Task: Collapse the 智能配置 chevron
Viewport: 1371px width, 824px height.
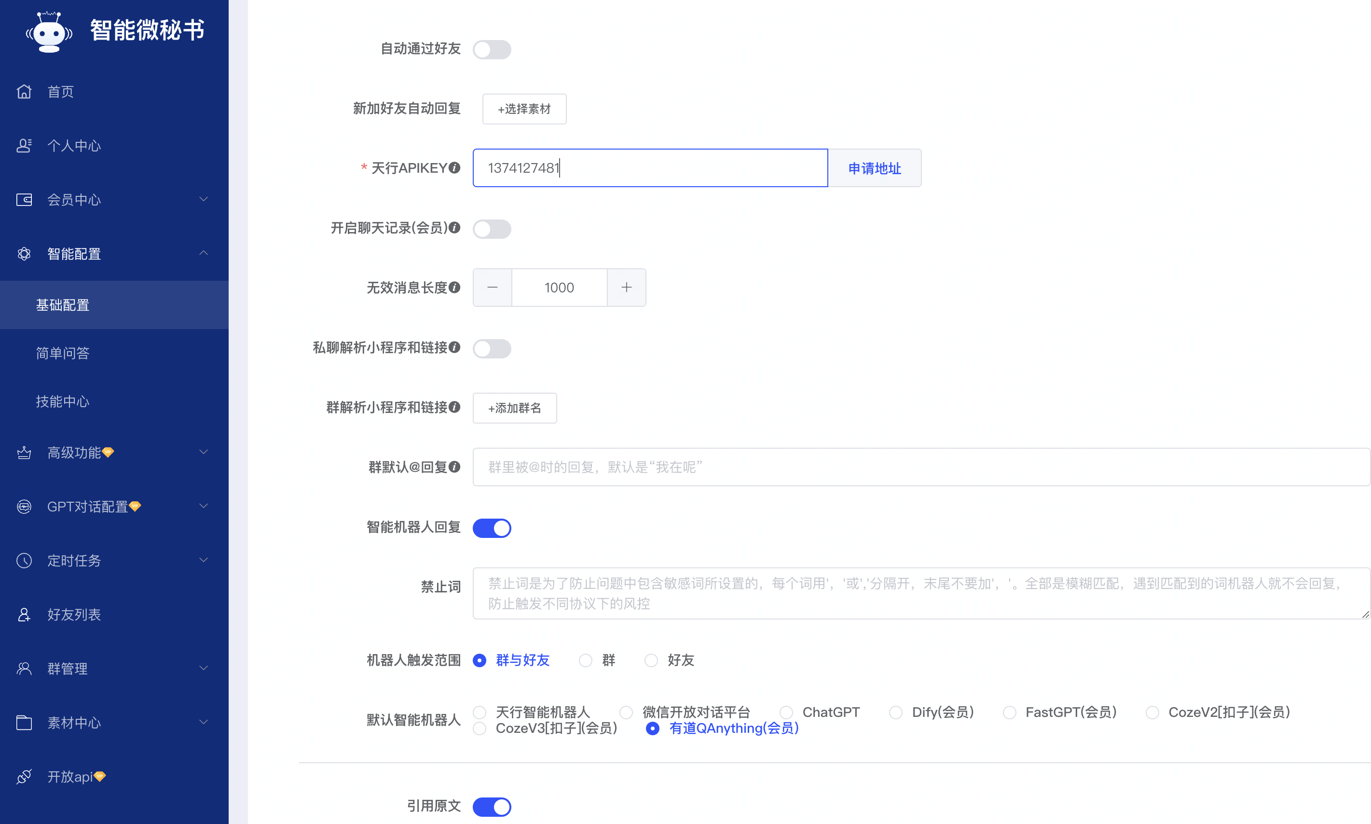Action: (204, 253)
